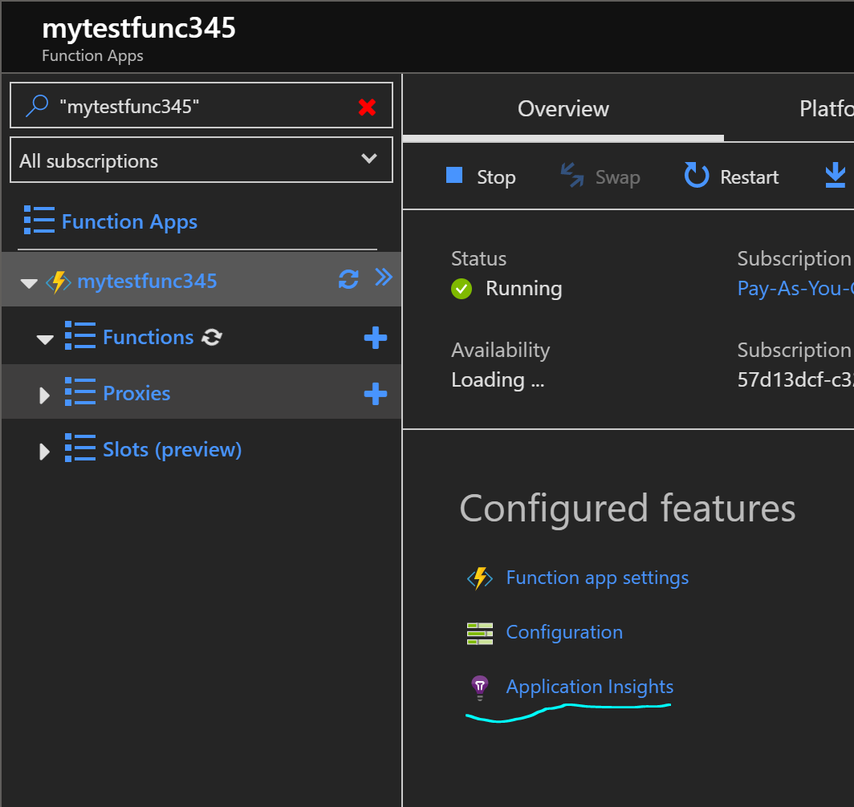
Task: Click the Application Insights lightbulb icon
Action: pyautogui.click(x=479, y=687)
